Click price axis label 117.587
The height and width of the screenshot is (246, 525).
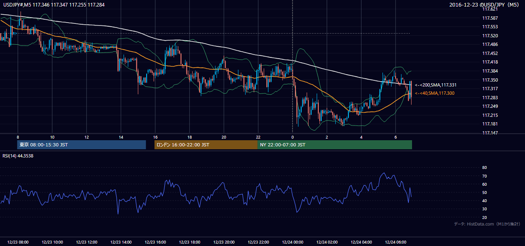(x=490, y=18)
